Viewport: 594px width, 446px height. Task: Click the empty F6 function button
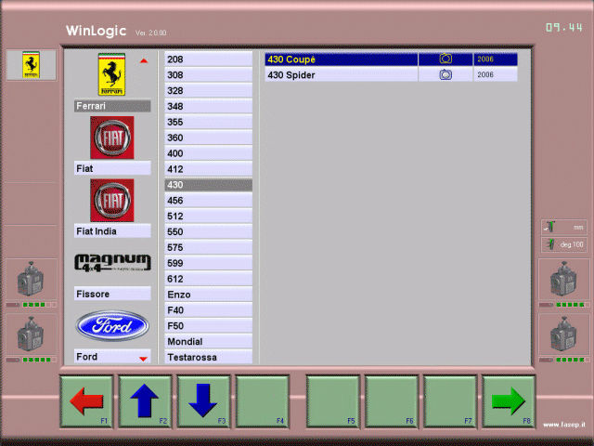pos(392,401)
